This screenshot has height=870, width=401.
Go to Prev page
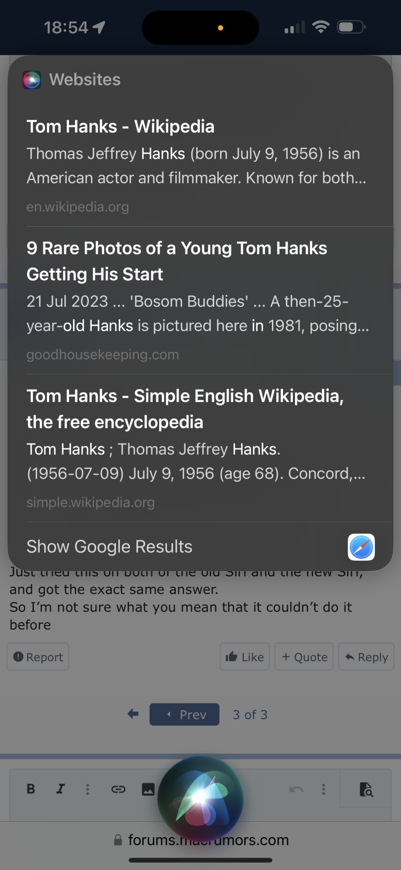point(185,714)
